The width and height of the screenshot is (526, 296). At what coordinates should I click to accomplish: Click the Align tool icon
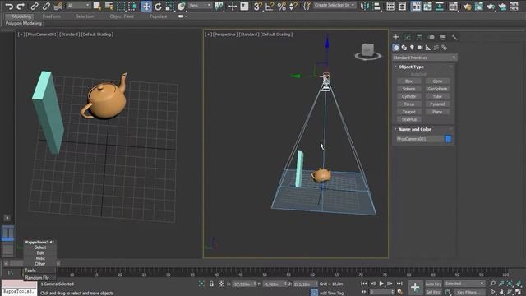376,6
